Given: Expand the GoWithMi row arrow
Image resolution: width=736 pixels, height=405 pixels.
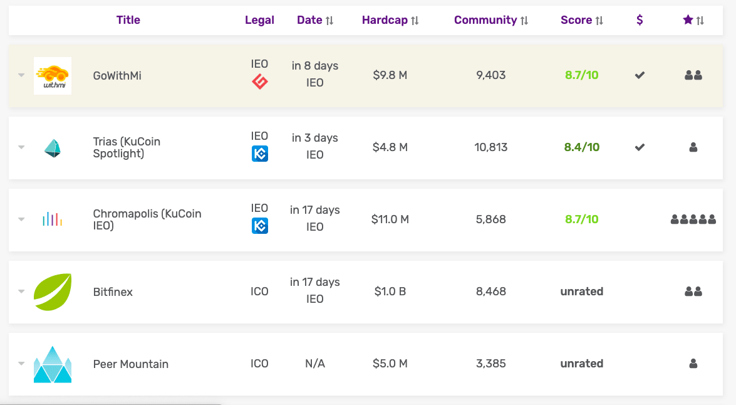Looking at the screenshot, I should point(21,75).
